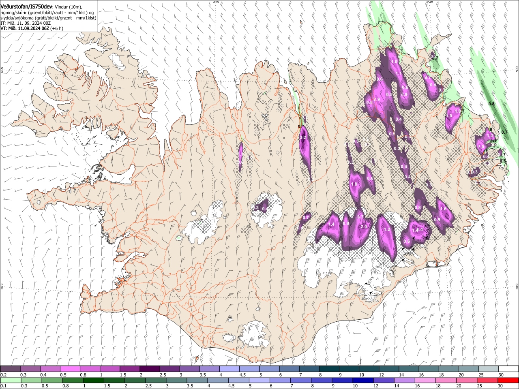Click the top-row light grey swatch starting at 25
The height and width of the screenshot is (389, 519).
tap(488, 369)
